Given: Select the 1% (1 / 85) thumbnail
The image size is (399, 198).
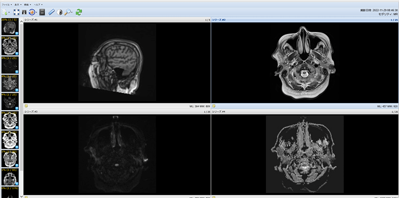Looking at the screenshot, I should click(10, 177).
